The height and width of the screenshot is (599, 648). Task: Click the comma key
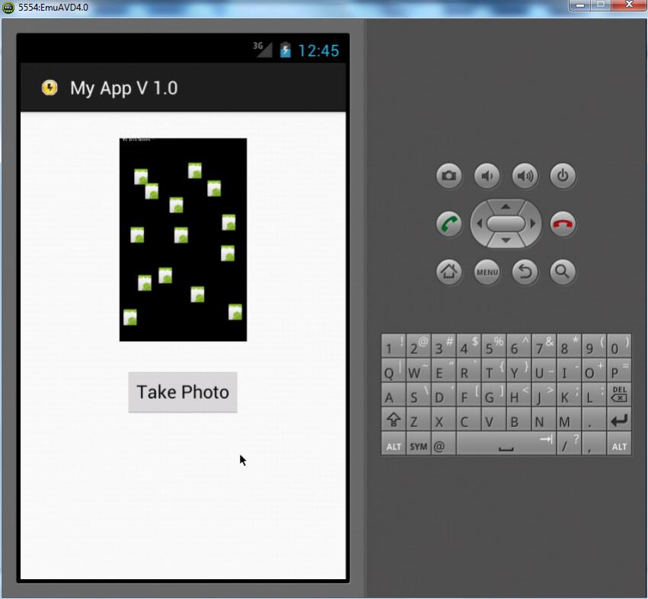coord(594,444)
